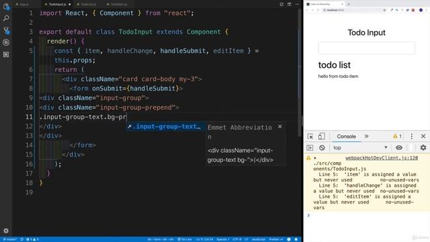Switch to the TodoItem.js editor tab

coord(119,4)
